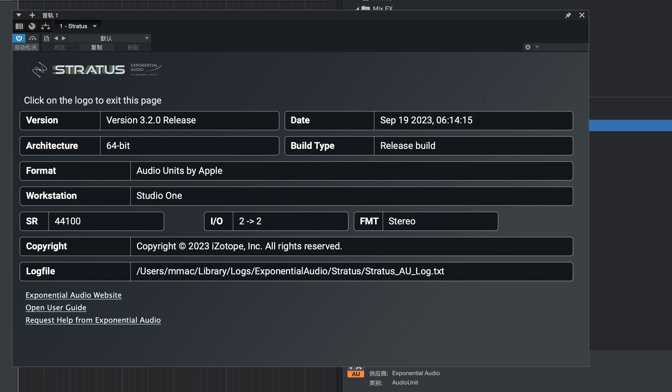
Task: Open the macro controls knob icon
Action: [x=32, y=26]
